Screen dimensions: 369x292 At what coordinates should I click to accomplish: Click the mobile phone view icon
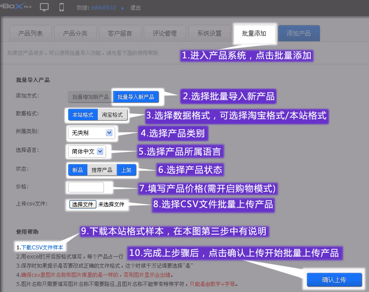[x=62, y=7]
